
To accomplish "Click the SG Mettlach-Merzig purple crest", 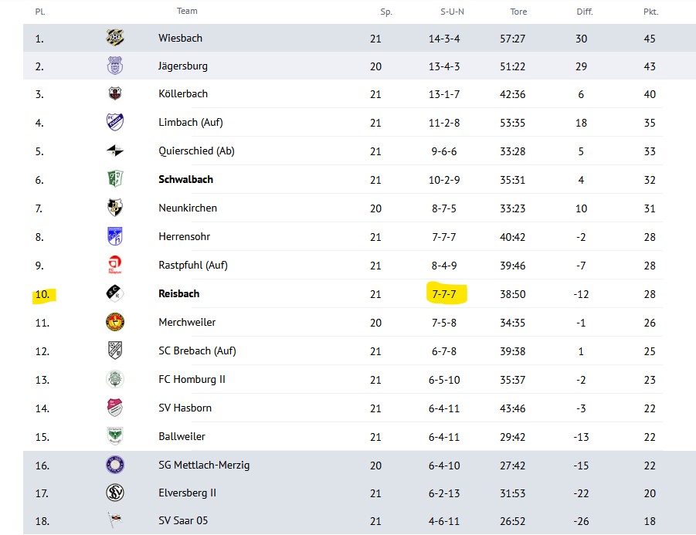I will click(115, 465).
